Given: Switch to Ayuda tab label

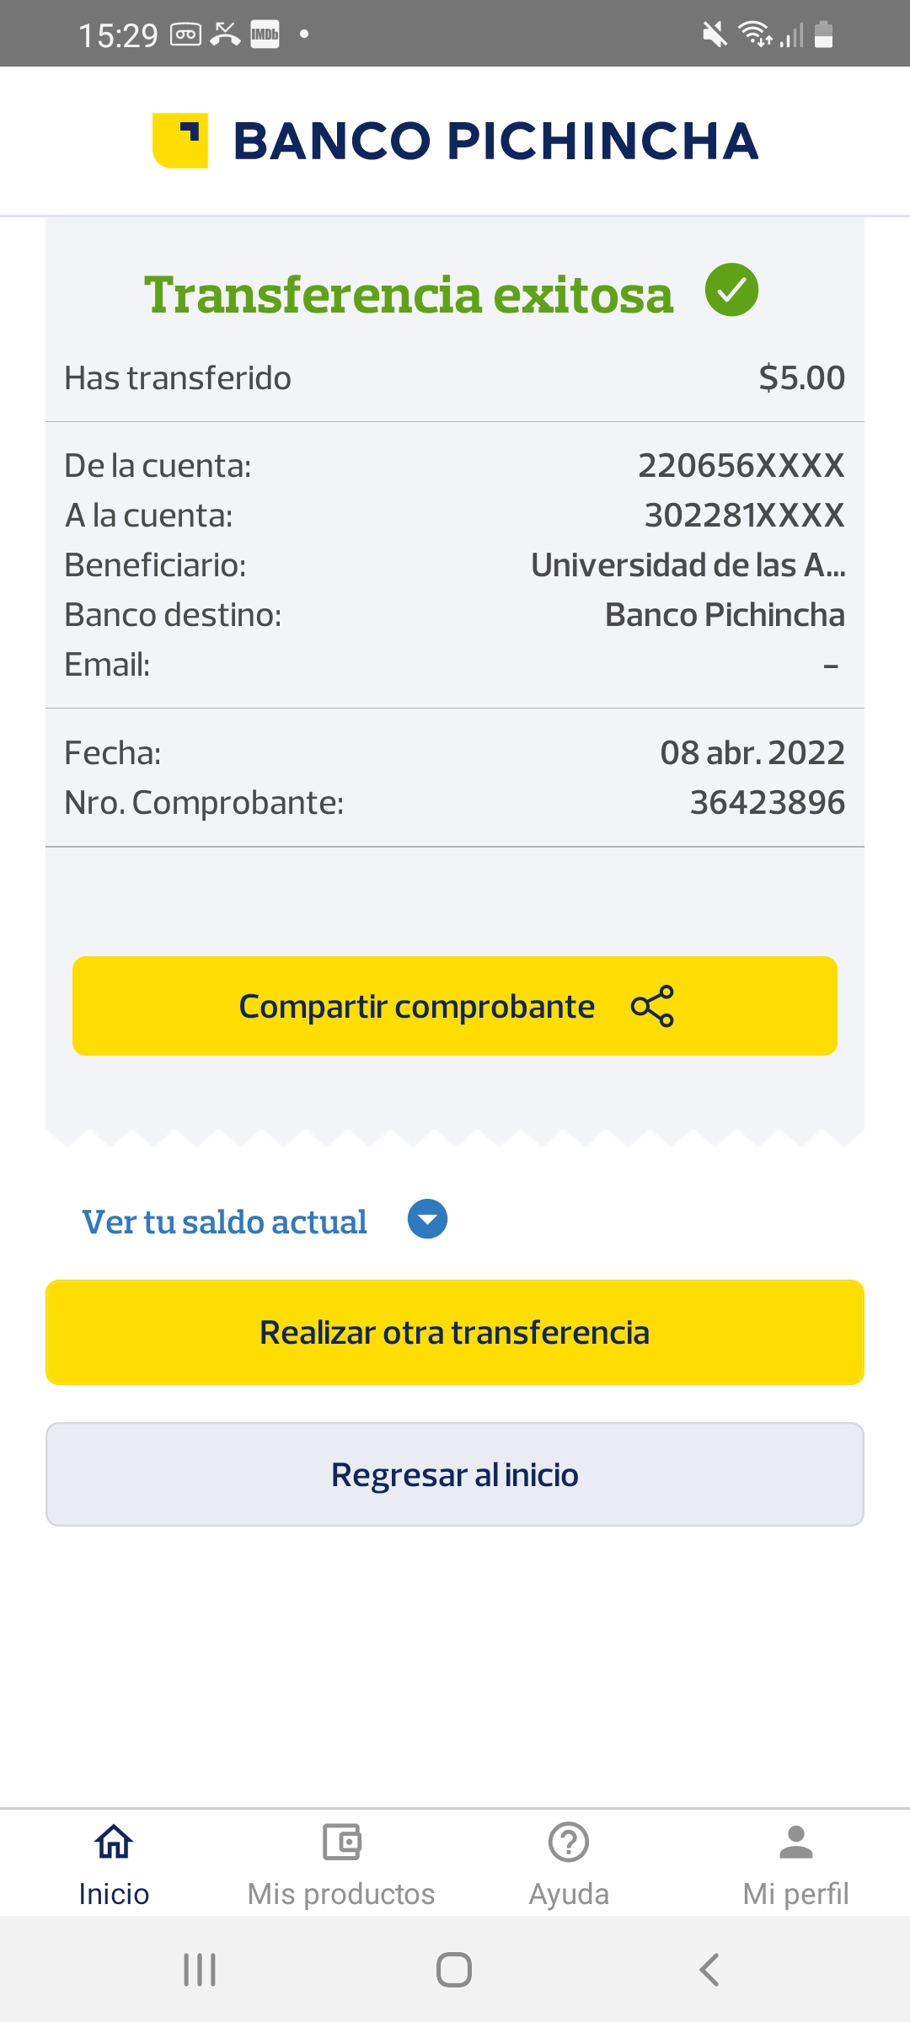Looking at the screenshot, I should tap(569, 1894).
